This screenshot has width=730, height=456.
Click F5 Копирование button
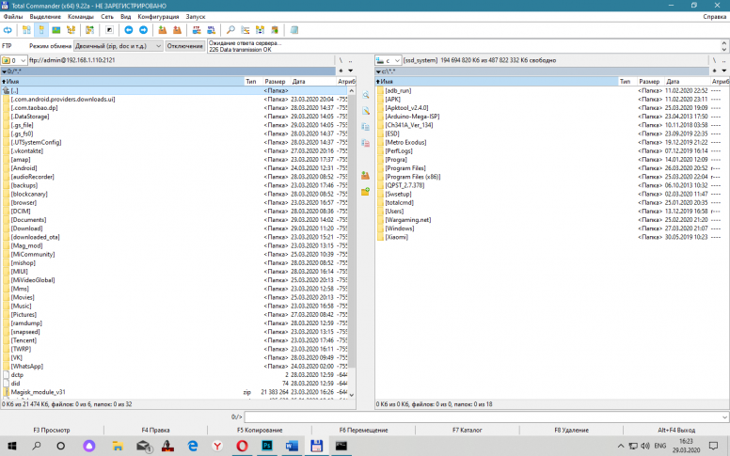click(x=260, y=430)
